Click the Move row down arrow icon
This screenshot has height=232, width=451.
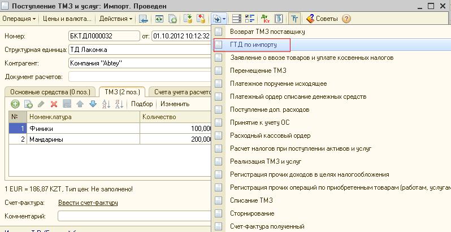(93, 104)
